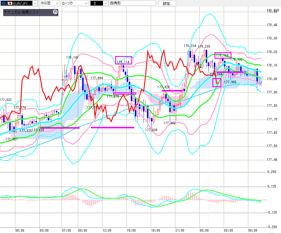This screenshot has width=281, height=234.
Task: Expand the テクニカル指標リスト panel via its square icon
Action: [56, 12]
